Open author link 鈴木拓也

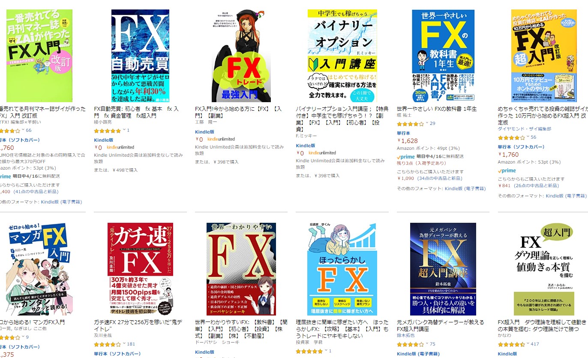[x=405, y=335]
